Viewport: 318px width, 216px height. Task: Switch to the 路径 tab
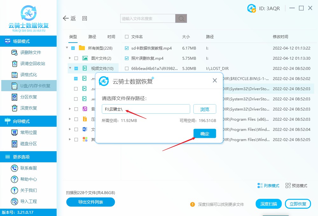click(92, 37)
